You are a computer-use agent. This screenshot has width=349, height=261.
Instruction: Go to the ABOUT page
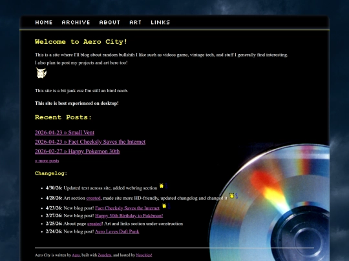tap(110, 23)
